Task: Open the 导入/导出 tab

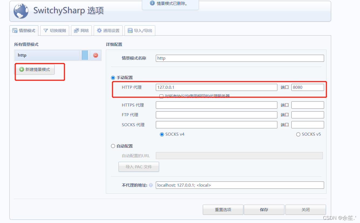Action: pos(140,30)
